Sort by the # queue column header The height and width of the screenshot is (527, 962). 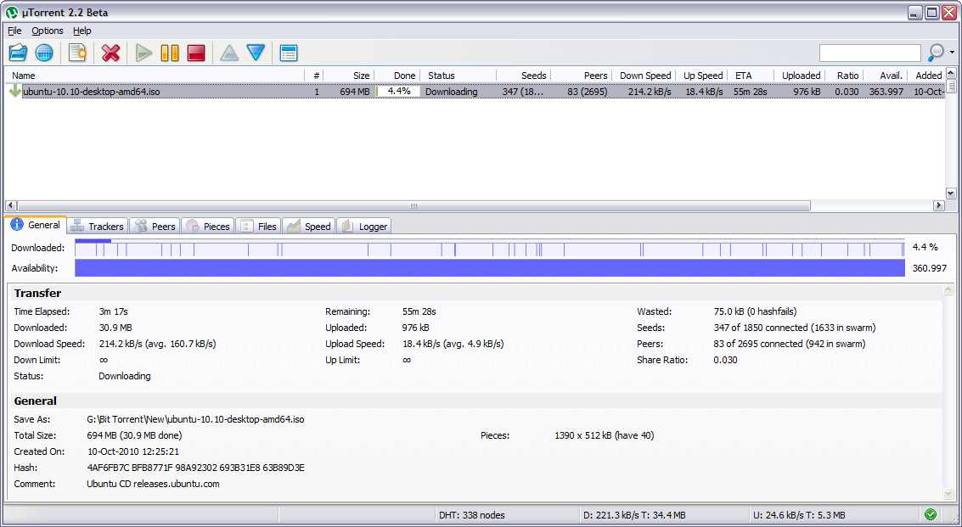(x=314, y=76)
